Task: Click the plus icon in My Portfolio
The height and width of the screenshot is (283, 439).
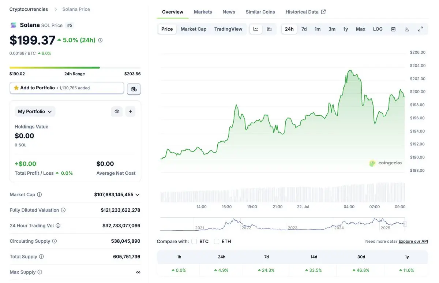Action: click(130, 111)
